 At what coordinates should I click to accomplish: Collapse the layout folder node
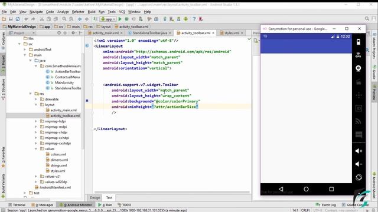click(x=36, y=105)
